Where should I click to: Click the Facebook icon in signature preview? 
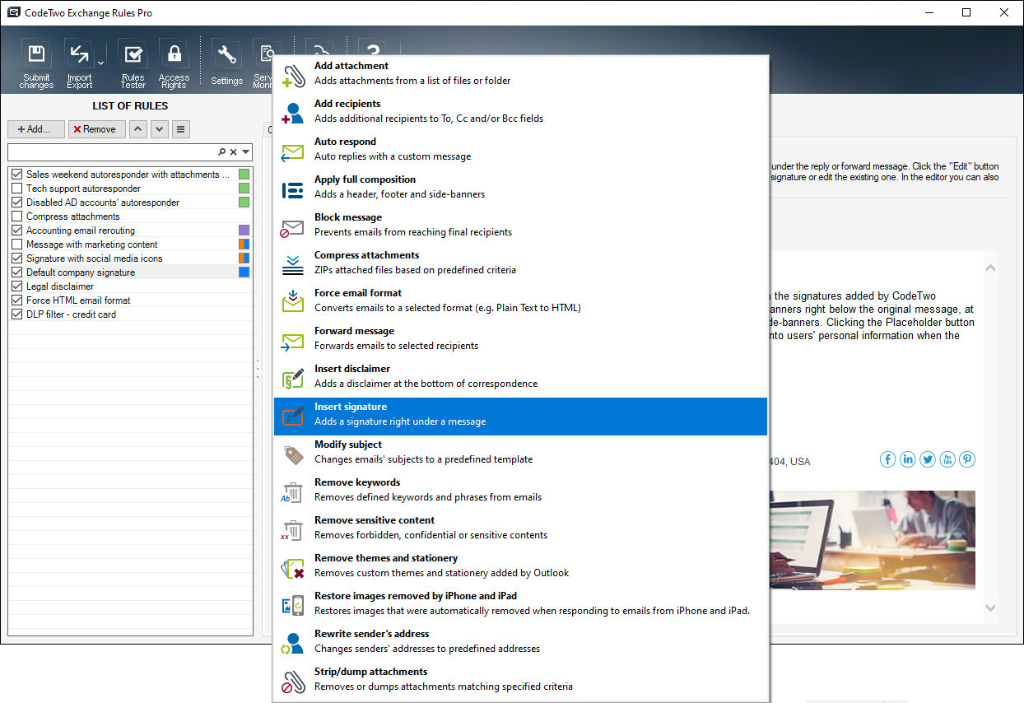tap(887, 459)
